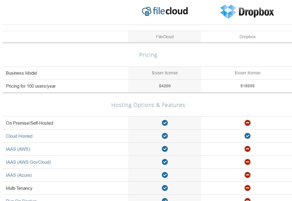
Task: Click Dropbox red minus in IAAS (AWS) row
Action: point(248,149)
